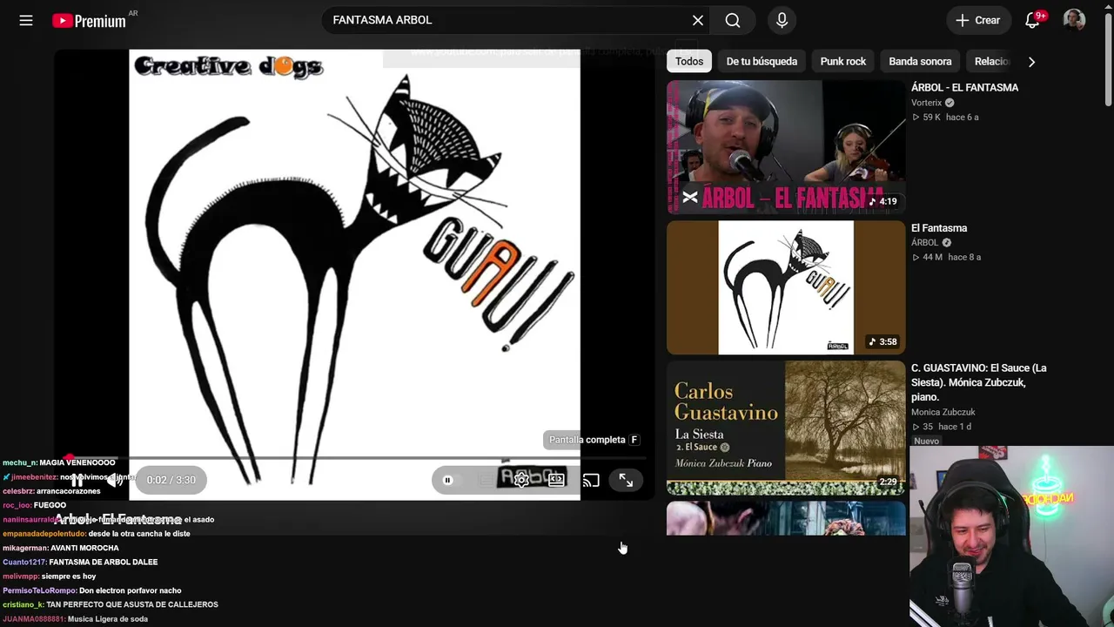The image size is (1114, 627).
Task: Open the video titled ÁRBOL - EL FANTASMA
Action: coord(964,87)
